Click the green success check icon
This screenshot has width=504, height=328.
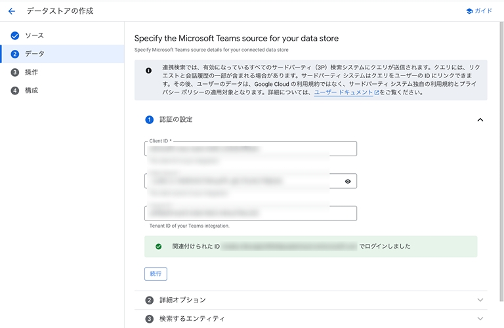(x=158, y=247)
